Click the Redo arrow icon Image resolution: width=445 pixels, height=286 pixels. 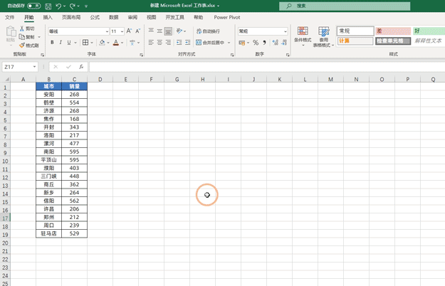[73, 6]
